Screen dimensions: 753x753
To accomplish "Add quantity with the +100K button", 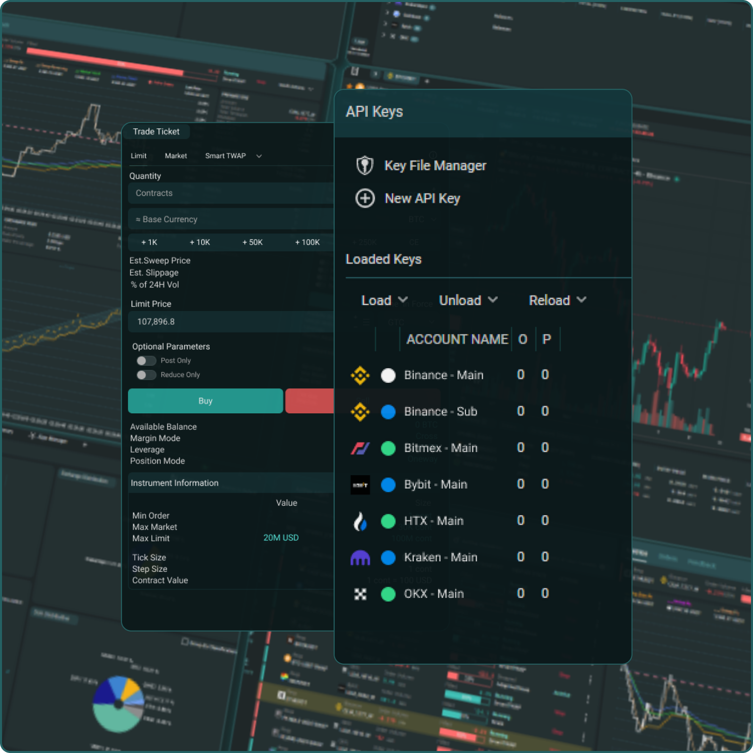I will 308,242.
